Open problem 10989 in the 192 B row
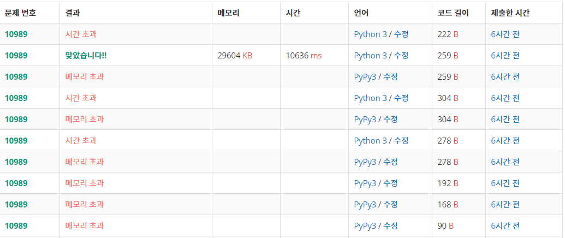This screenshot has height=238, width=565. (x=16, y=183)
